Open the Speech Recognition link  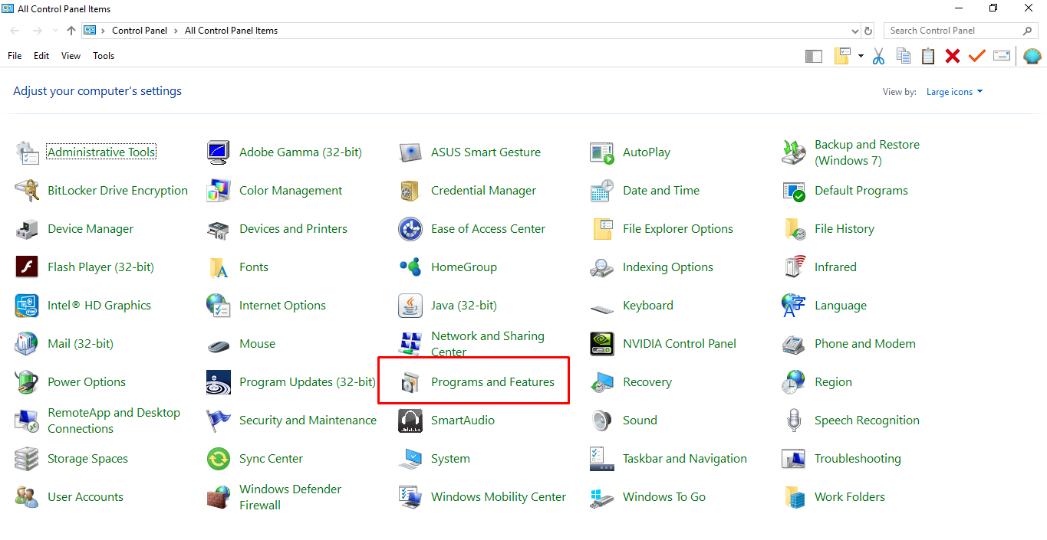click(867, 421)
